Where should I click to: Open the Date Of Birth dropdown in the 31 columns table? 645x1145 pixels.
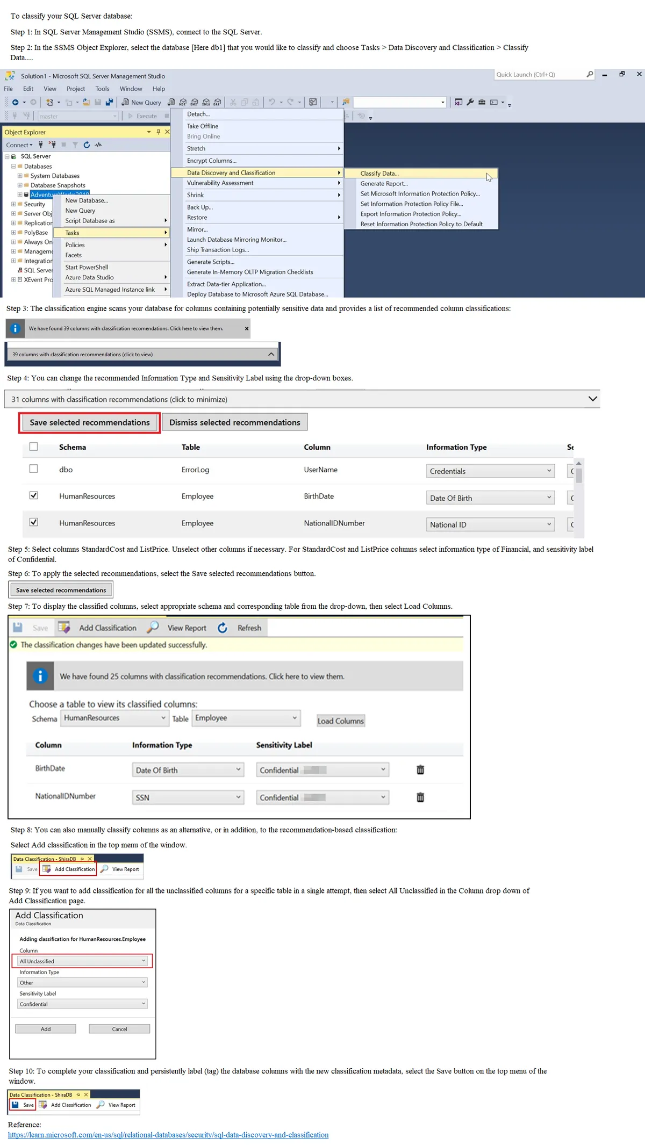(490, 498)
